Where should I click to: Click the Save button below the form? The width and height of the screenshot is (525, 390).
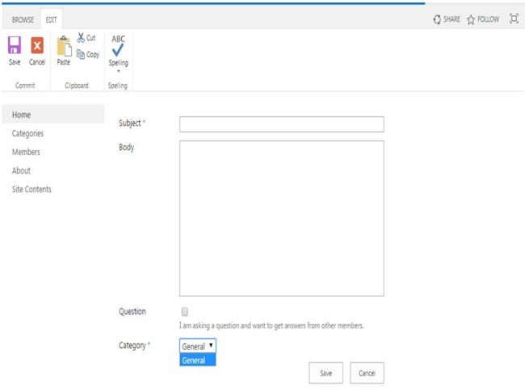pyautogui.click(x=325, y=373)
